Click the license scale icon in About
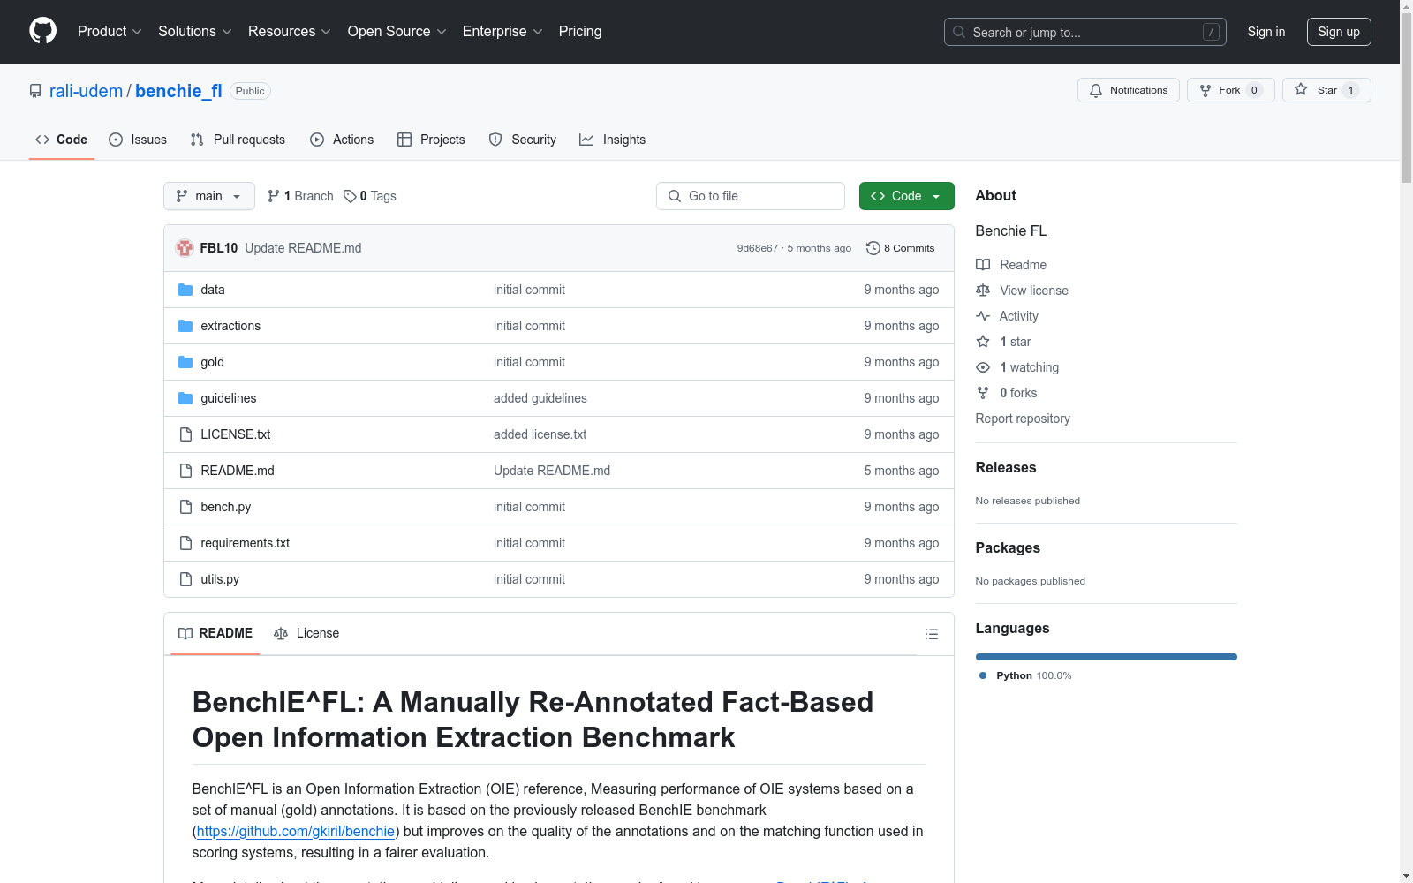 coord(983,291)
